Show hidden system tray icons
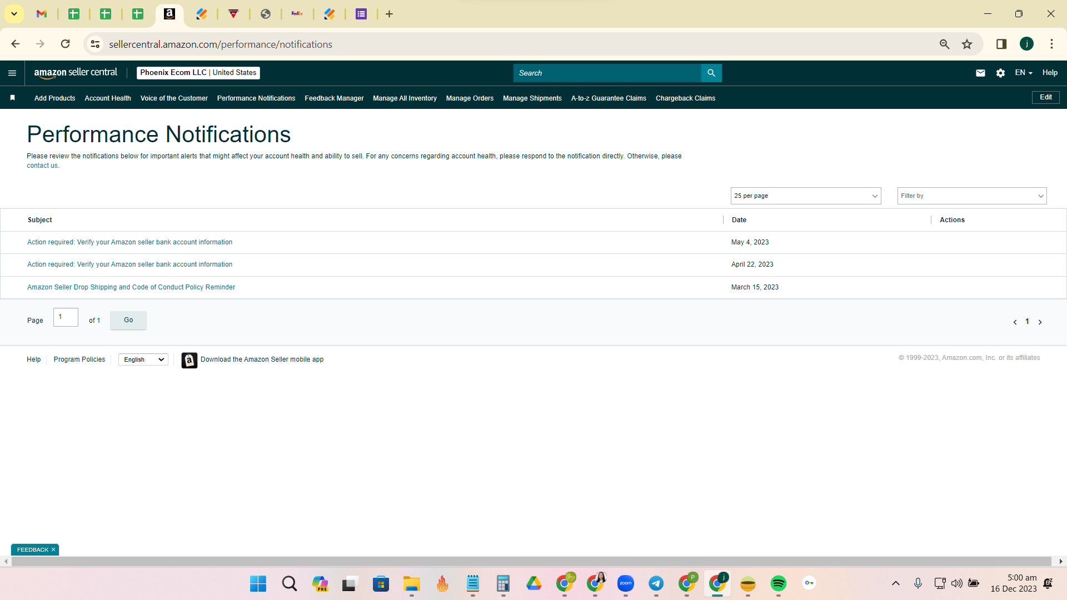The width and height of the screenshot is (1067, 600). pyautogui.click(x=895, y=583)
